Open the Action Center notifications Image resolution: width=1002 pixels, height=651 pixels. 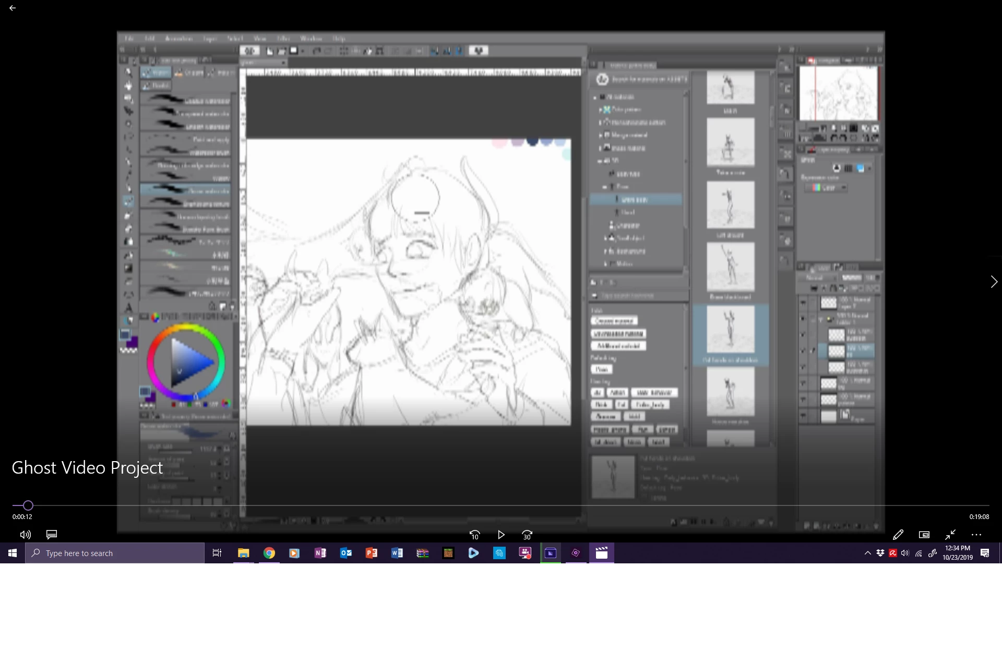click(985, 553)
